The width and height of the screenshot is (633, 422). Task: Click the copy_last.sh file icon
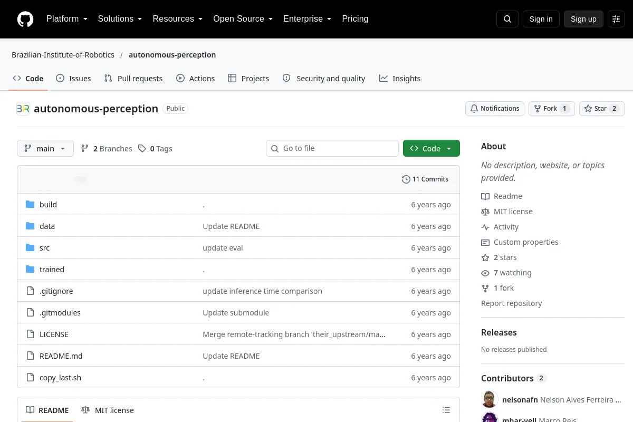pos(30,378)
